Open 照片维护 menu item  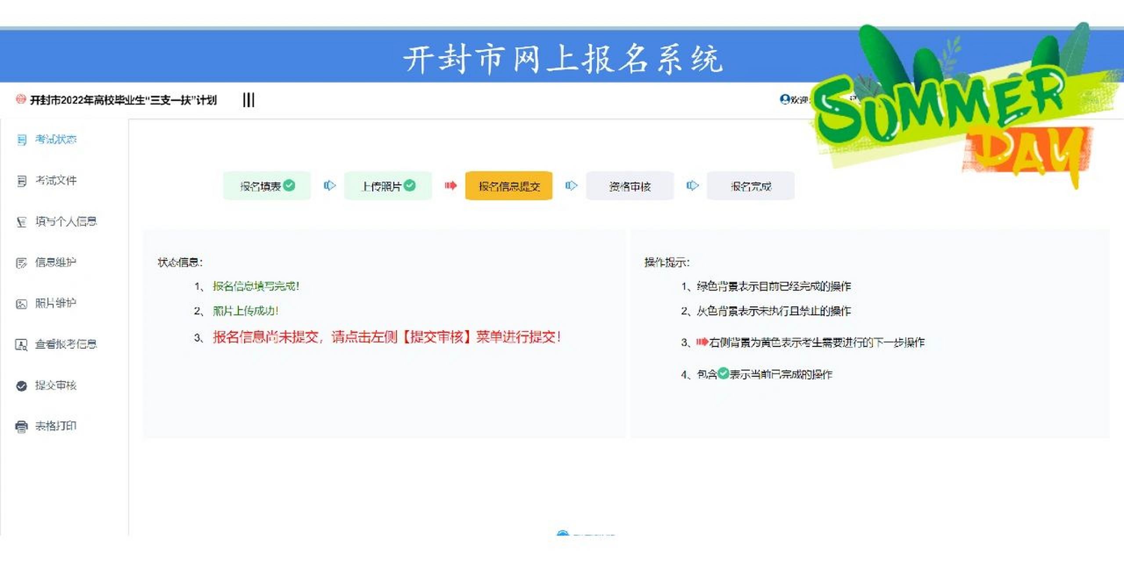(56, 303)
